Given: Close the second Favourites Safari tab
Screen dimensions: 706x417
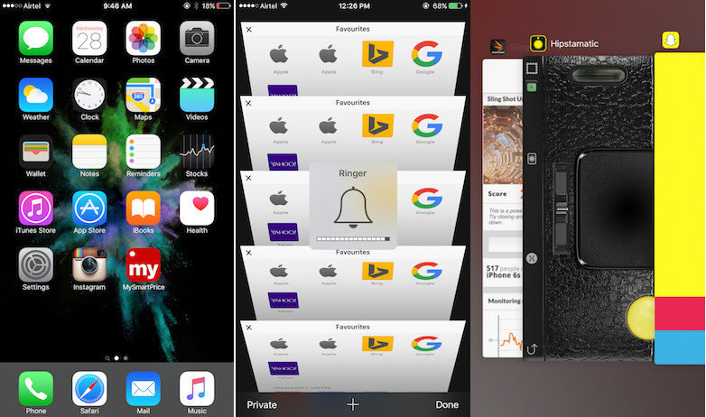Looking at the screenshot, I should (248, 104).
